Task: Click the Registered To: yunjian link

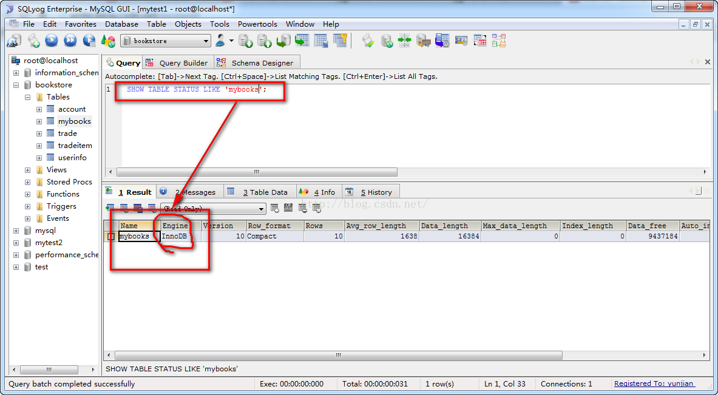Action: [x=654, y=383]
